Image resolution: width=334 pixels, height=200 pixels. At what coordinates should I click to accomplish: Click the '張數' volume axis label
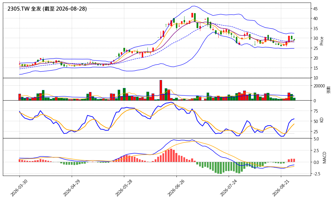pyautogui.click(x=329, y=90)
